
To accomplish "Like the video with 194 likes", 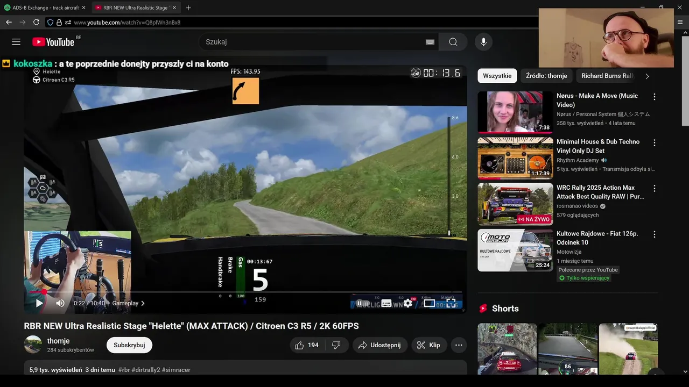I will pos(306,345).
